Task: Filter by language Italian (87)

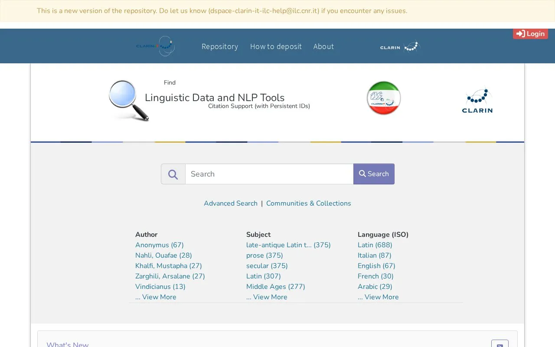Action: click(x=375, y=255)
